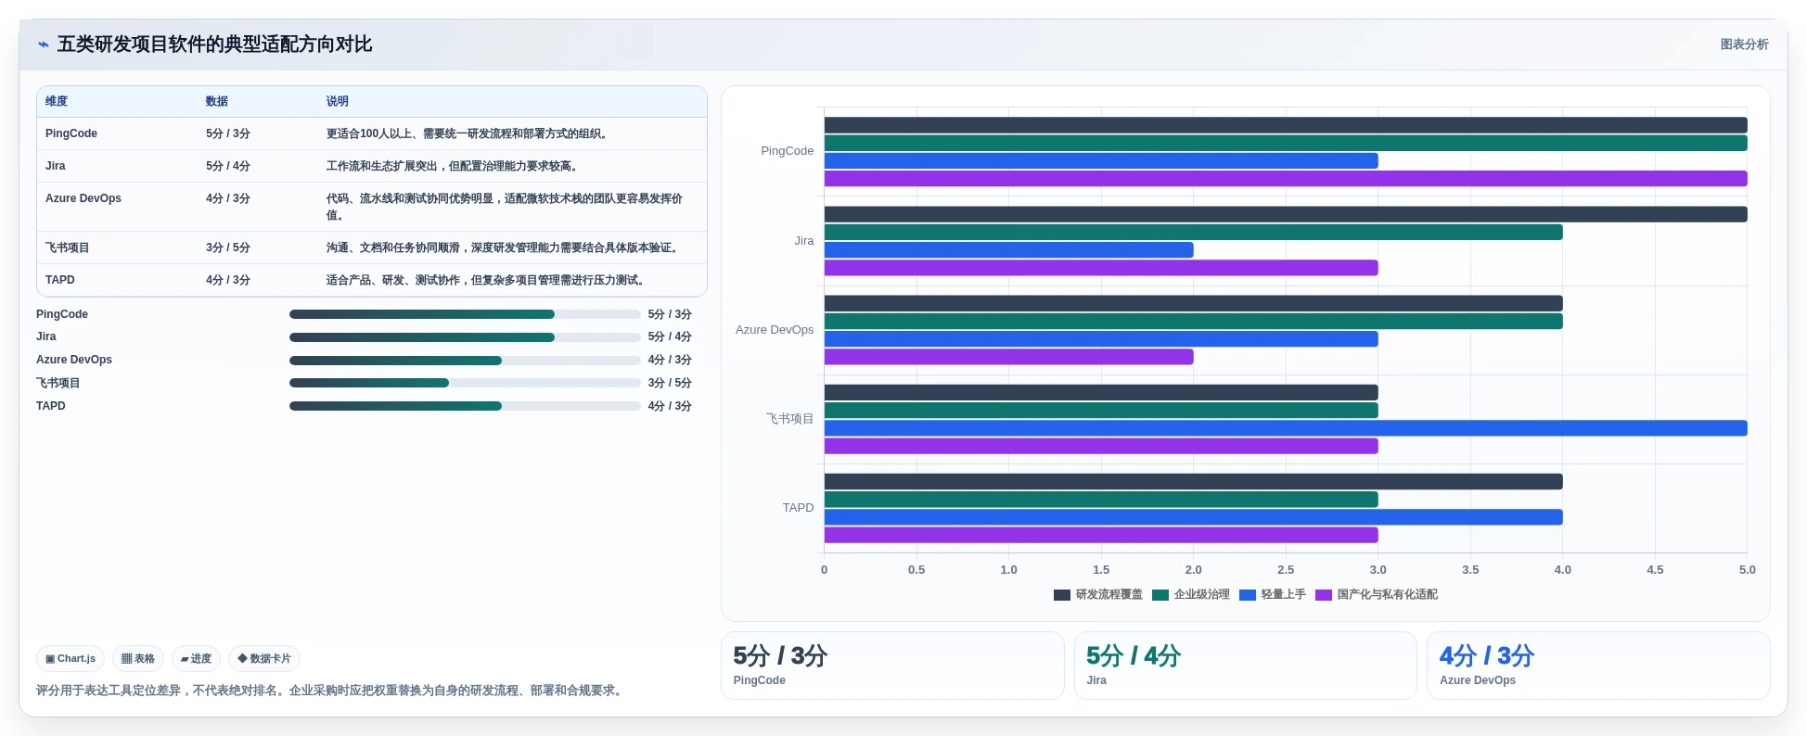The width and height of the screenshot is (1807, 736).
Task: Click the dark 研发流程覆盖 bar for Jira
Action: point(1286,214)
